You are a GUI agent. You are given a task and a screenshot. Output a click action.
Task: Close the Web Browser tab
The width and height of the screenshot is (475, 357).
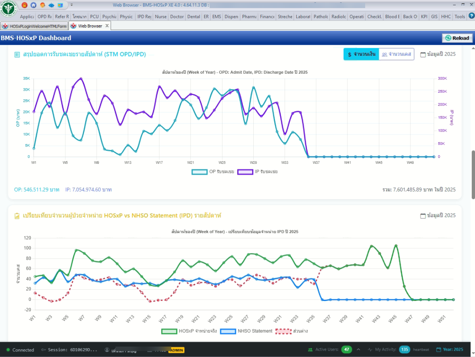point(107,26)
